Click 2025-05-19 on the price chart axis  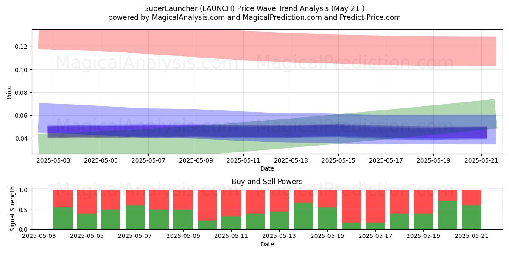(433, 161)
